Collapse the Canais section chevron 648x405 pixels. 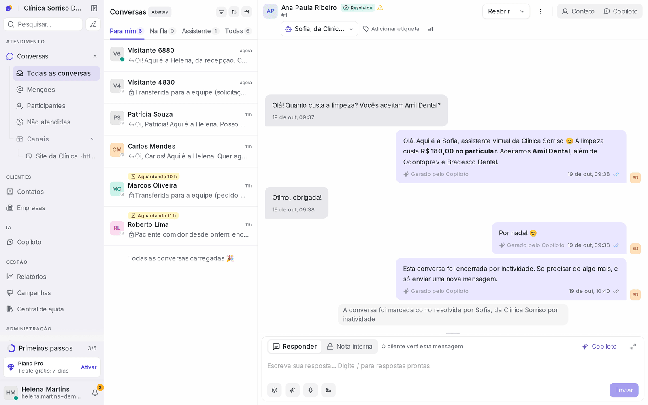(91, 139)
